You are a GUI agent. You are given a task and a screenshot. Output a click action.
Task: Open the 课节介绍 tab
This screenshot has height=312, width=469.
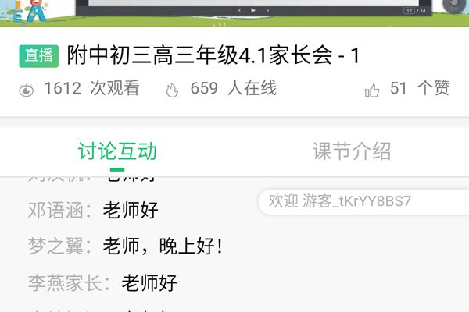tap(352, 151)
